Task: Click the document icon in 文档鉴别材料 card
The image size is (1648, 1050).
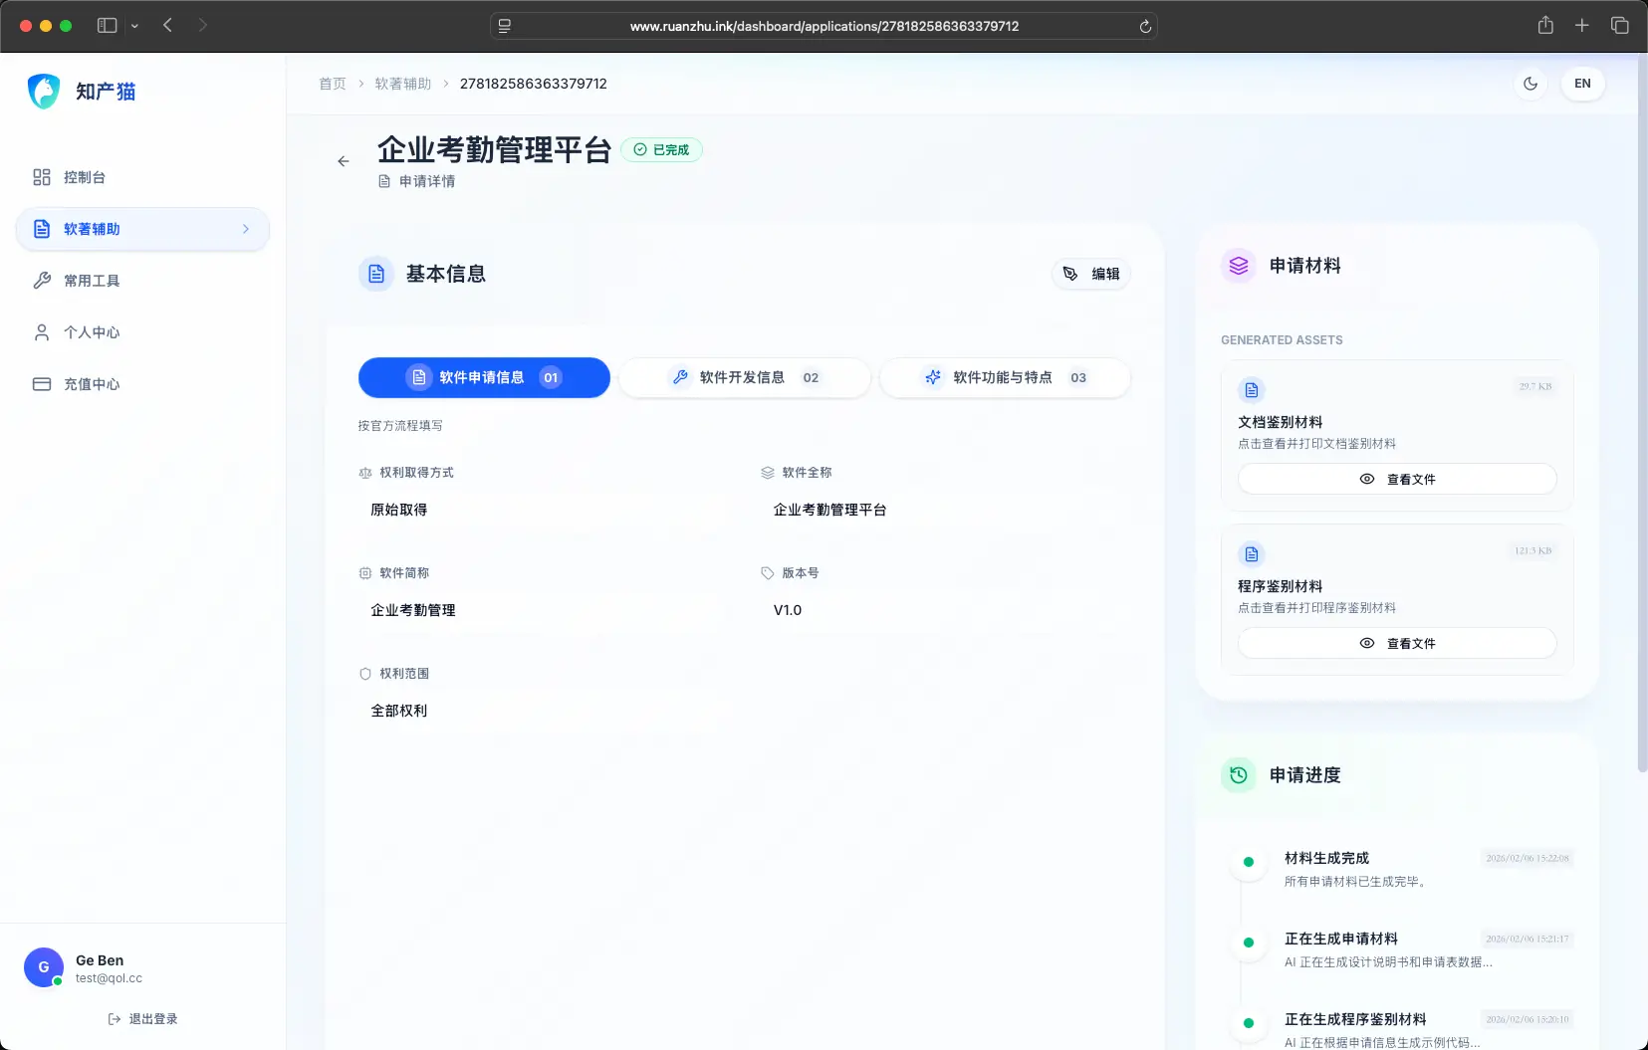Action: point(1252,390)
